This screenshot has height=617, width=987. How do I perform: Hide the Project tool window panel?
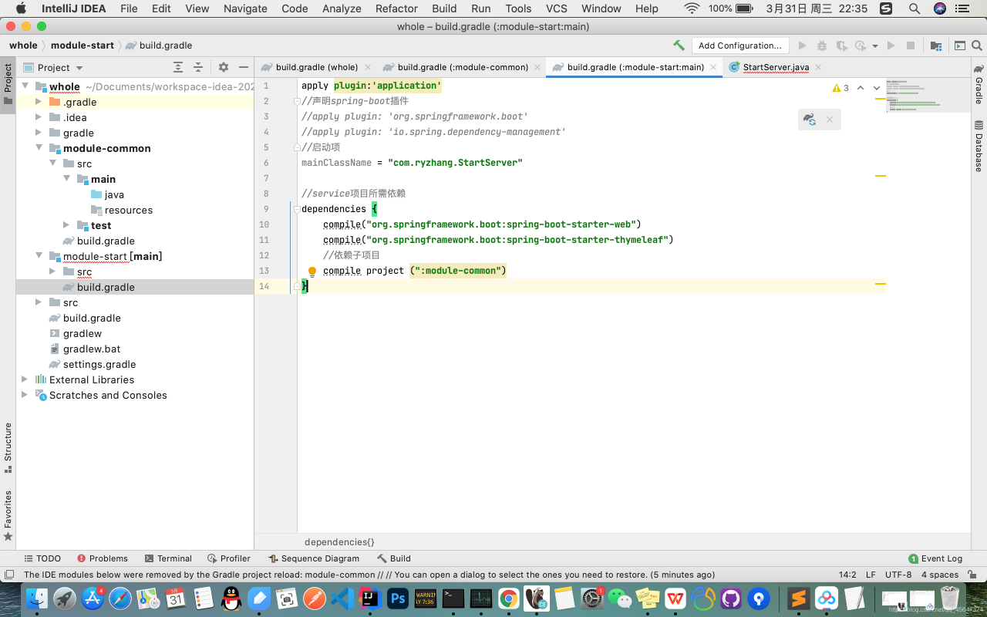(244, 67)
